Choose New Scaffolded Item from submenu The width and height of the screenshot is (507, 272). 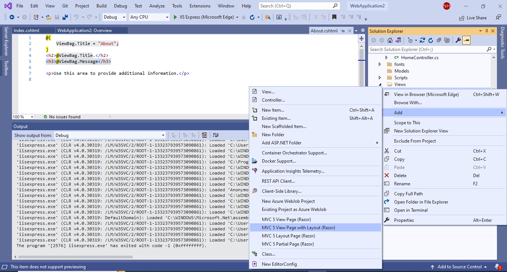[284, 127]
